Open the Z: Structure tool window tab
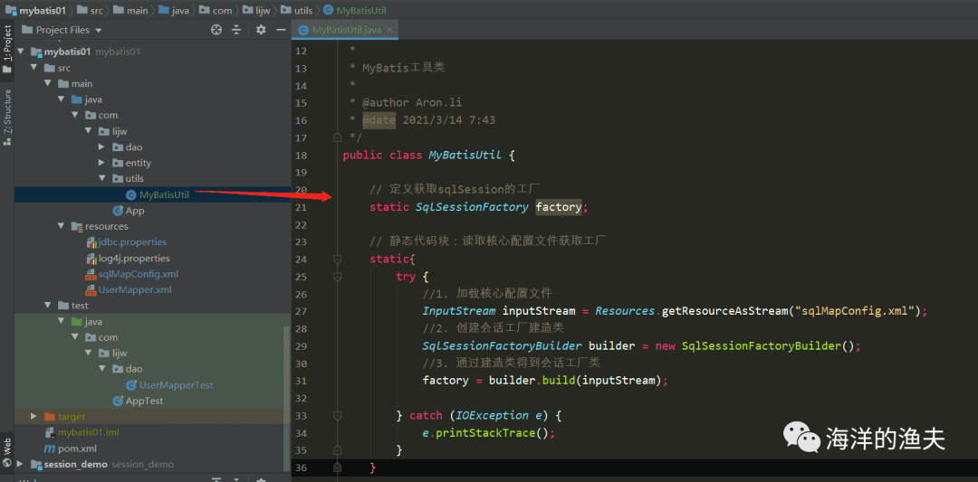This screenshot has width=978, height=482. (x=7, y=117)
